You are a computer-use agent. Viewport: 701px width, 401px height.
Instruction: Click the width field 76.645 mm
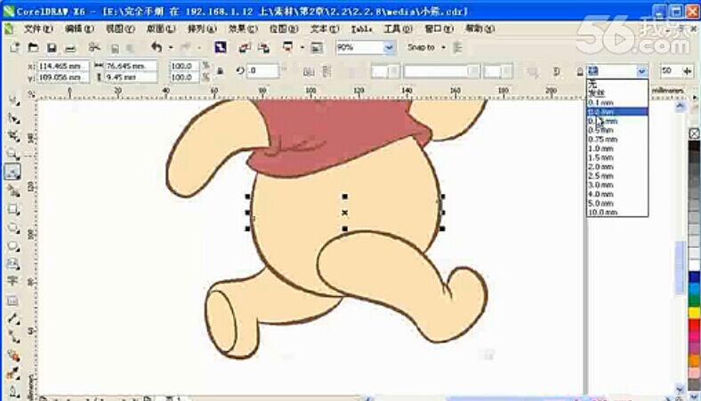tap(131, 66)
